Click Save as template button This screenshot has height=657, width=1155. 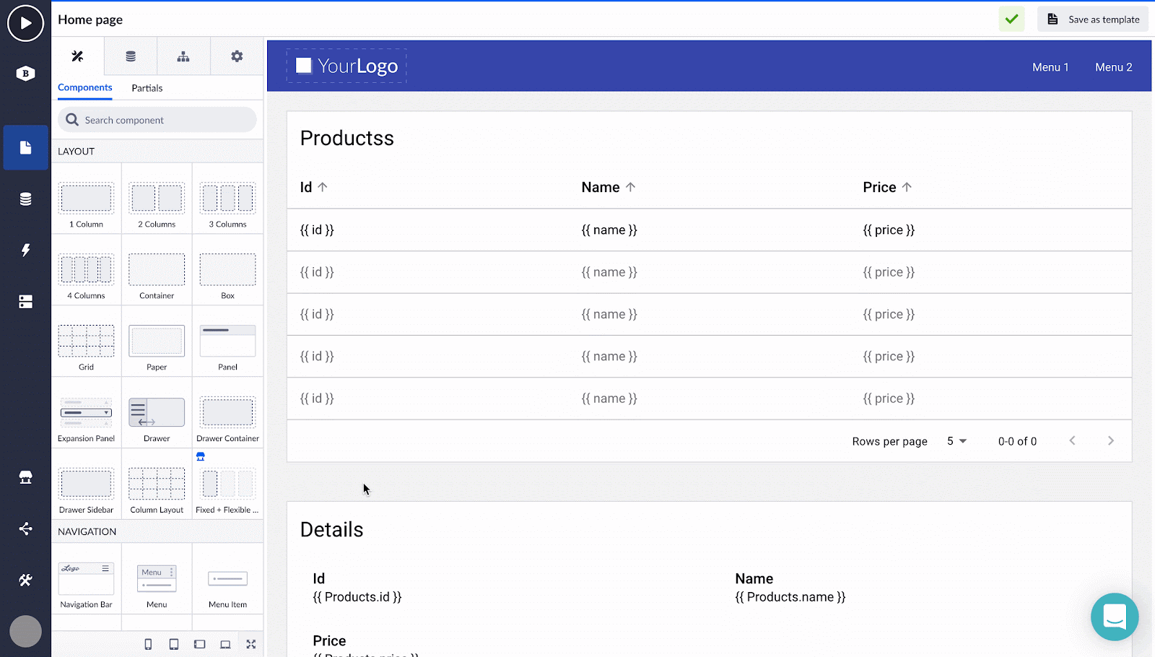pyautogui.click(x=1093, y=19)
